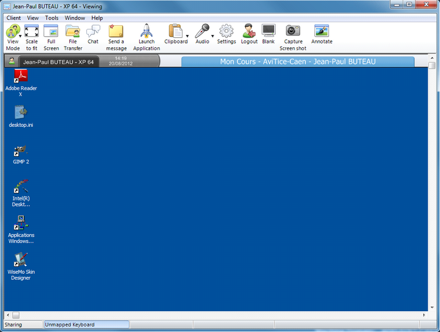Click the vertical scrollbar up arrow

pyautogui.click(x=432, y=58)
